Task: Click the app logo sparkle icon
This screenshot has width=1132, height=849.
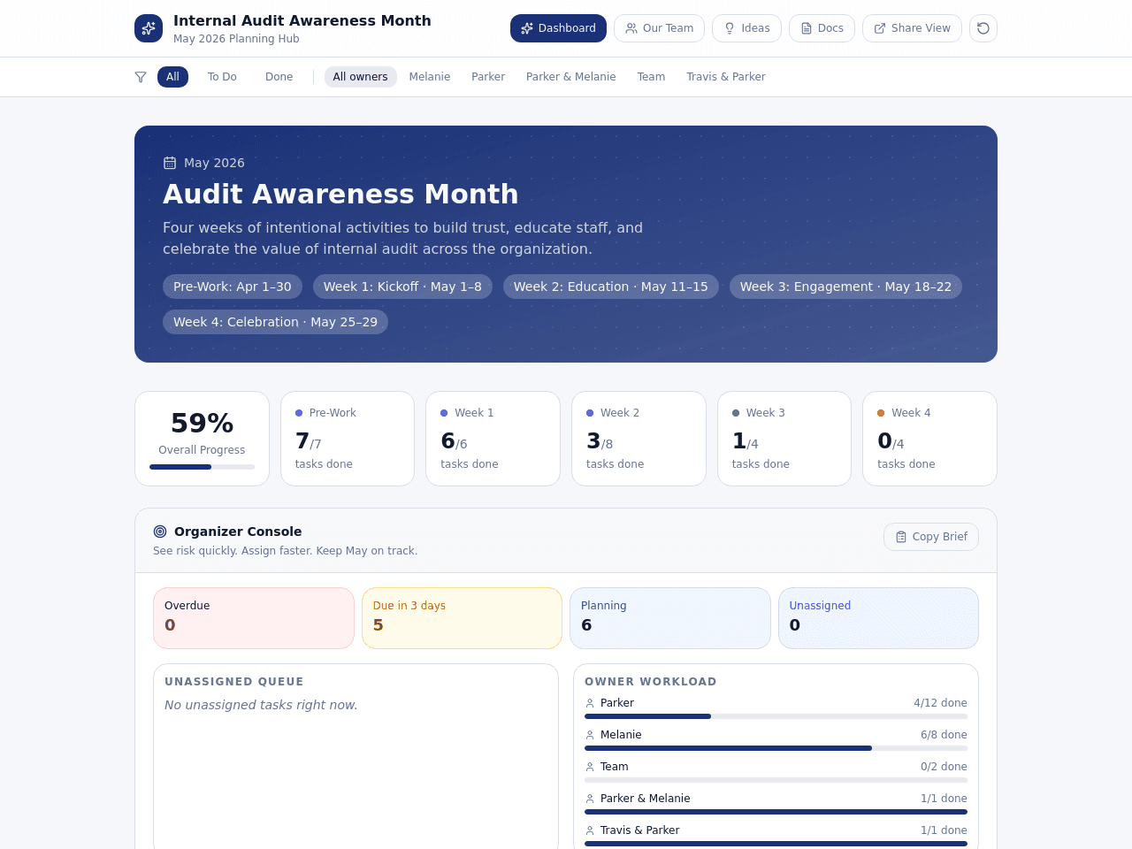Action: pyautogui.click(x=149, y=28)
